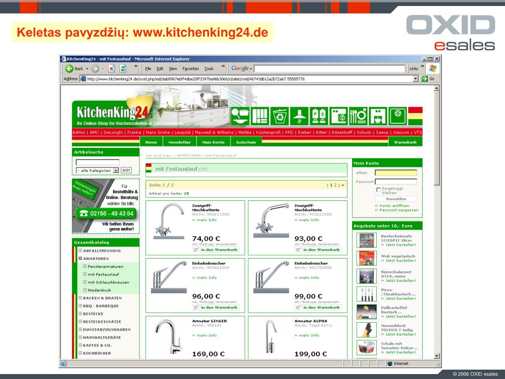Expand the DUNSTABZUGSHAUBEN category

(x=80, y=329)
